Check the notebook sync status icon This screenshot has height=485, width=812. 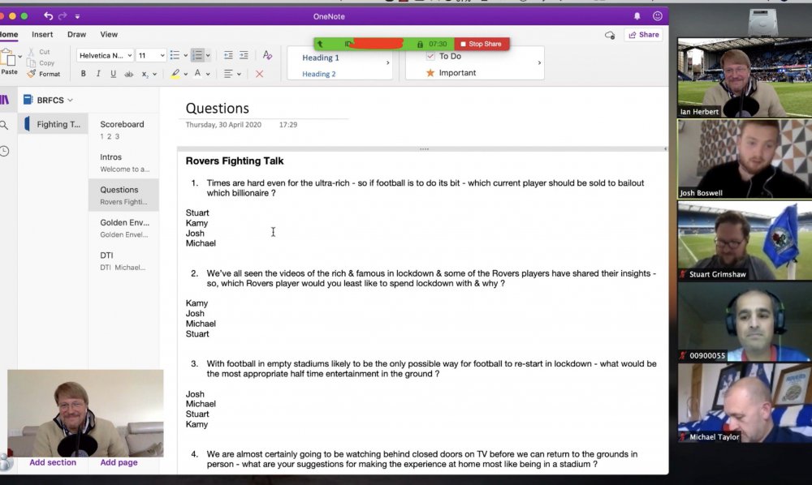click(610, 35)
